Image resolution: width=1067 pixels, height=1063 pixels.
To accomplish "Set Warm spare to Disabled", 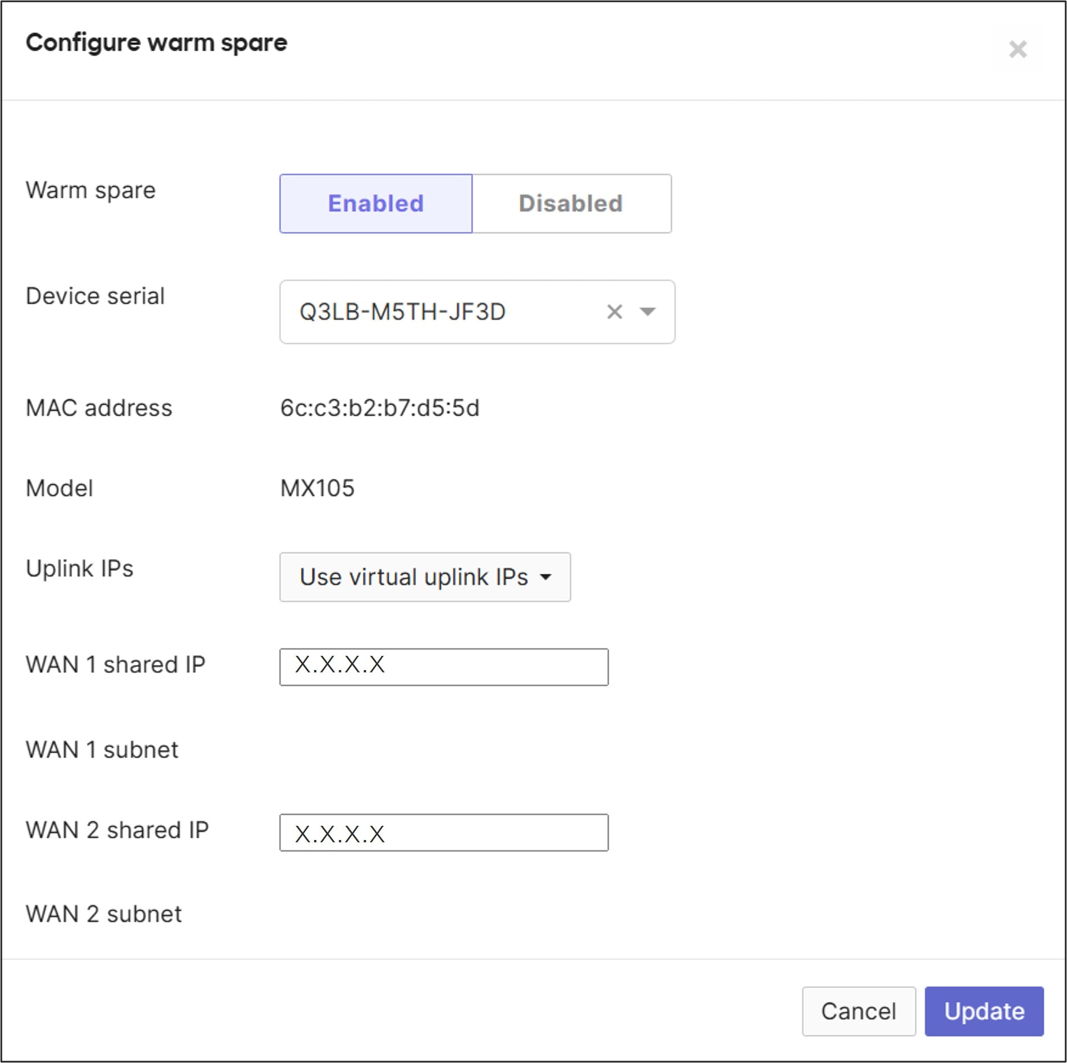I will pos(571,204).
